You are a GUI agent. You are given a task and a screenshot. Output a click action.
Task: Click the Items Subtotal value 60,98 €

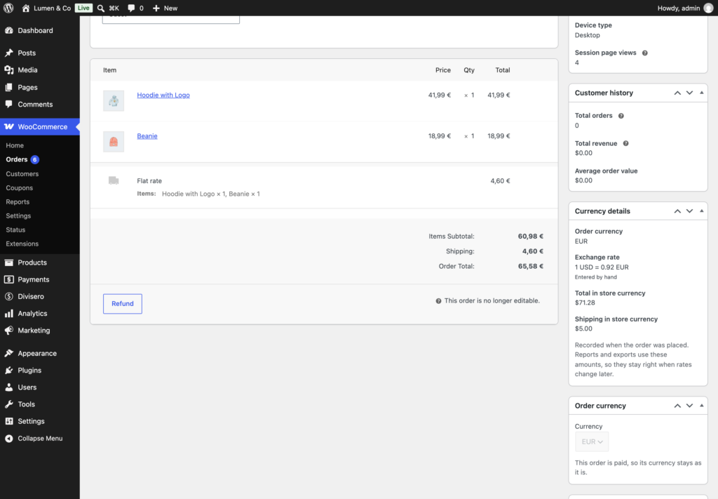[x=530, y=237]
